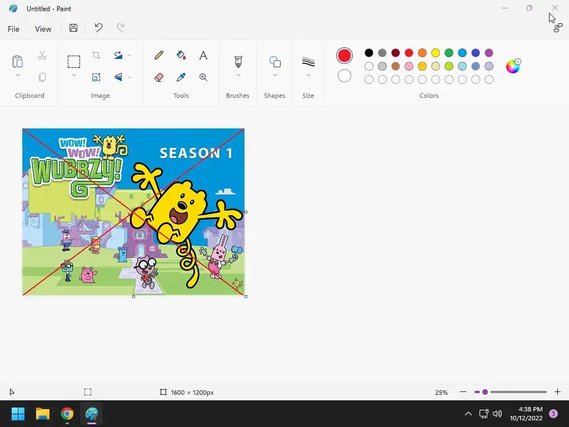Click the 25% zoom level
This screenshot has width=569, height=427.
(441, 393)
